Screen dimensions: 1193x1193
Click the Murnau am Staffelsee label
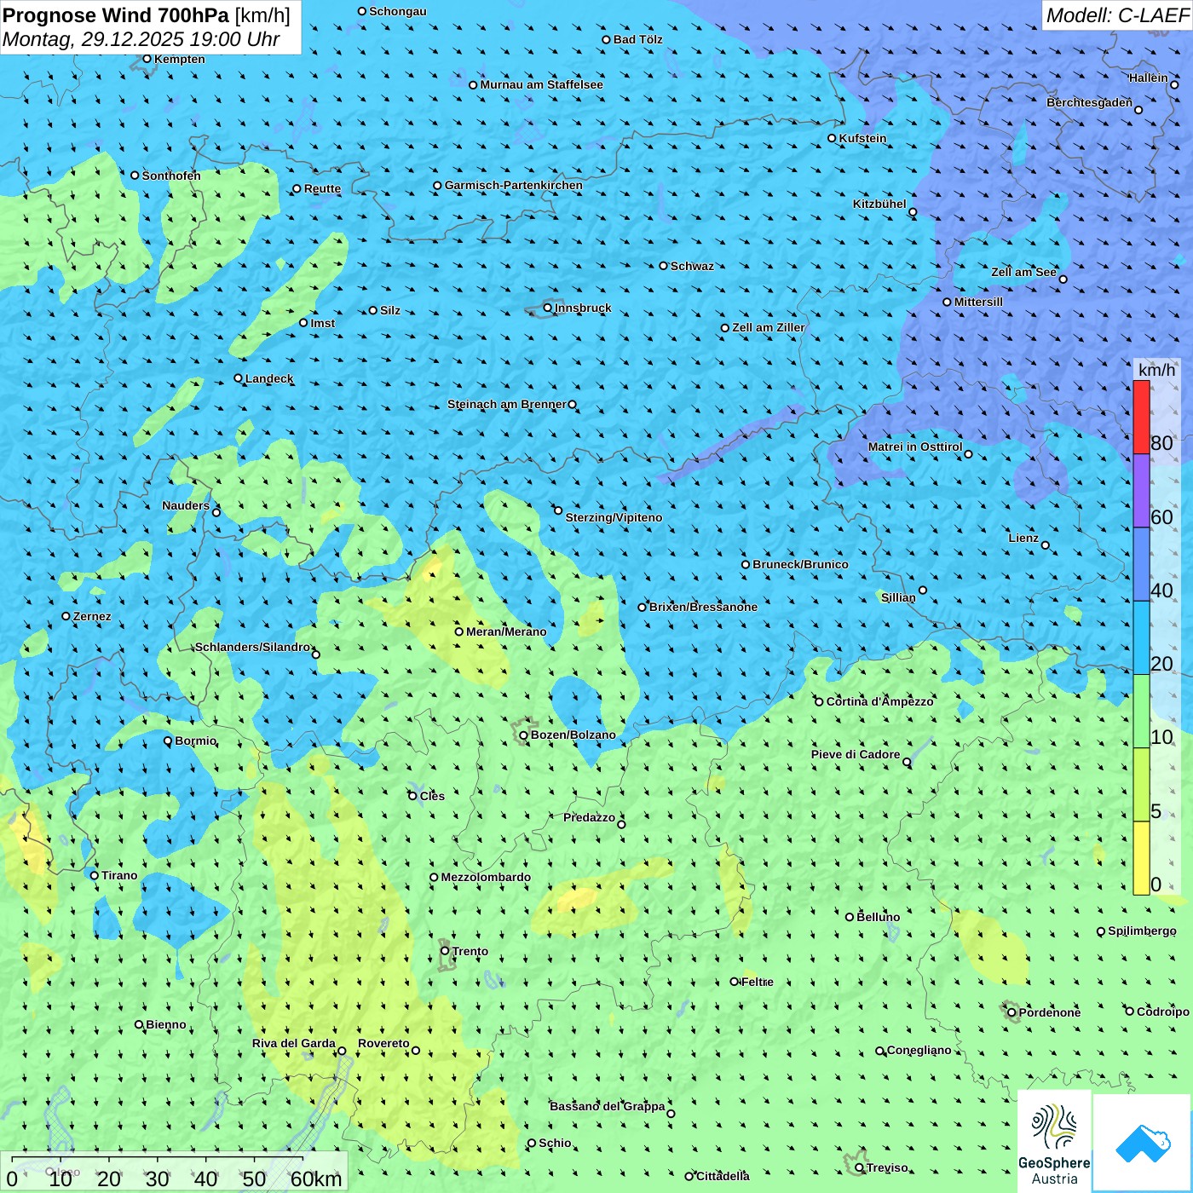tap(542, 84)
